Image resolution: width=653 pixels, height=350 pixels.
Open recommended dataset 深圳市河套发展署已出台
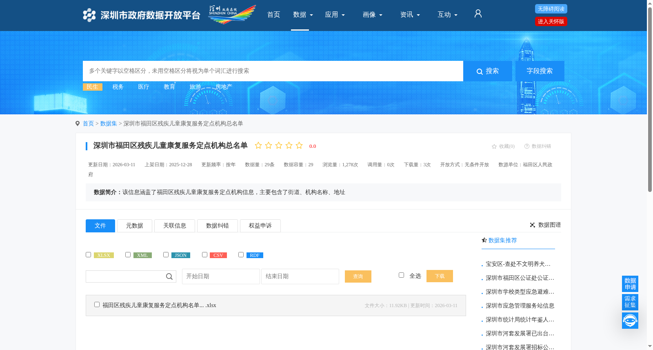(x=520, y=334)
